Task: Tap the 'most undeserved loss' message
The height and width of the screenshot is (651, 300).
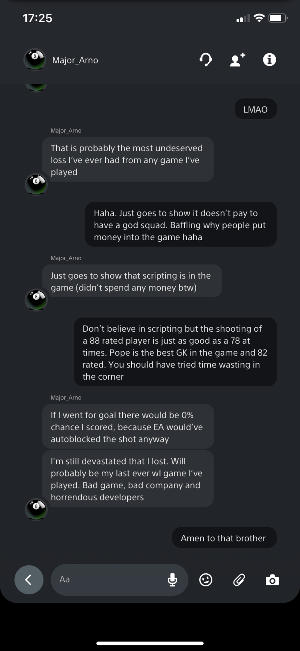Action: tap(127, 160)
